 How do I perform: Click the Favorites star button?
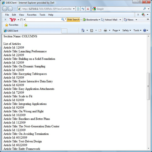click(x=12, y=25)
